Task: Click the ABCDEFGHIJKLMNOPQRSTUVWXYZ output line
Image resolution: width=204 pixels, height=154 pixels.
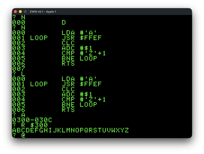Action: tap(70, 130)
